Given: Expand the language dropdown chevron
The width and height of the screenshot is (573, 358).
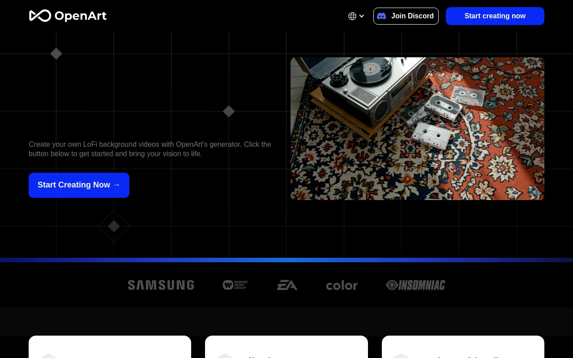Looking at the screenshot, I should [x=362, y=16].
